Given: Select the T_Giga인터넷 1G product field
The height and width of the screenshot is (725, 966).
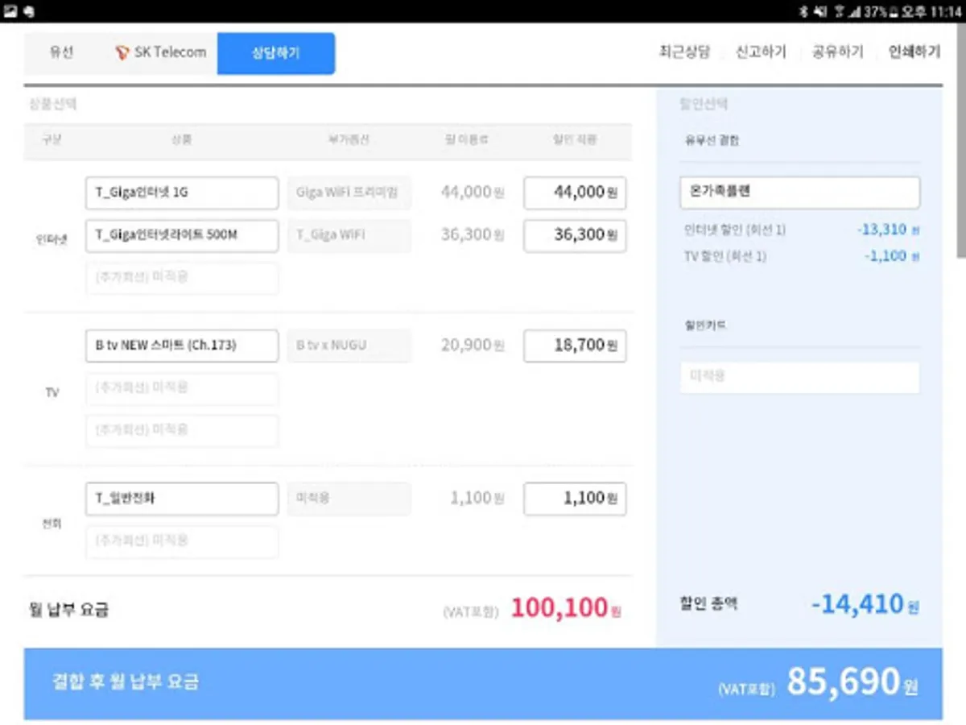Looking at the screenshot, I should coord(182,193).
